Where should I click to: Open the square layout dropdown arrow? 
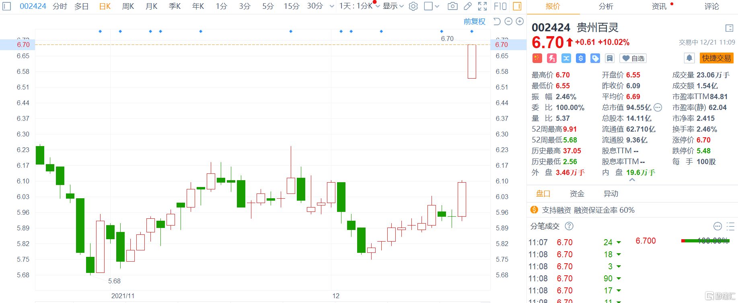tap(437, 6)
